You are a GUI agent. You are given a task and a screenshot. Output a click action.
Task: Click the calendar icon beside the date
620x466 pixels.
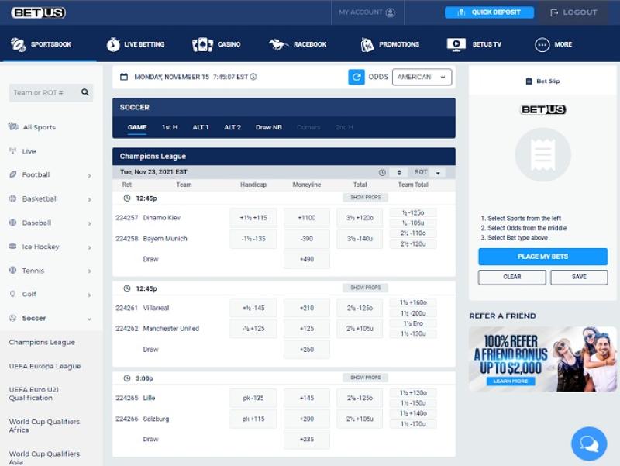[124, 77]
